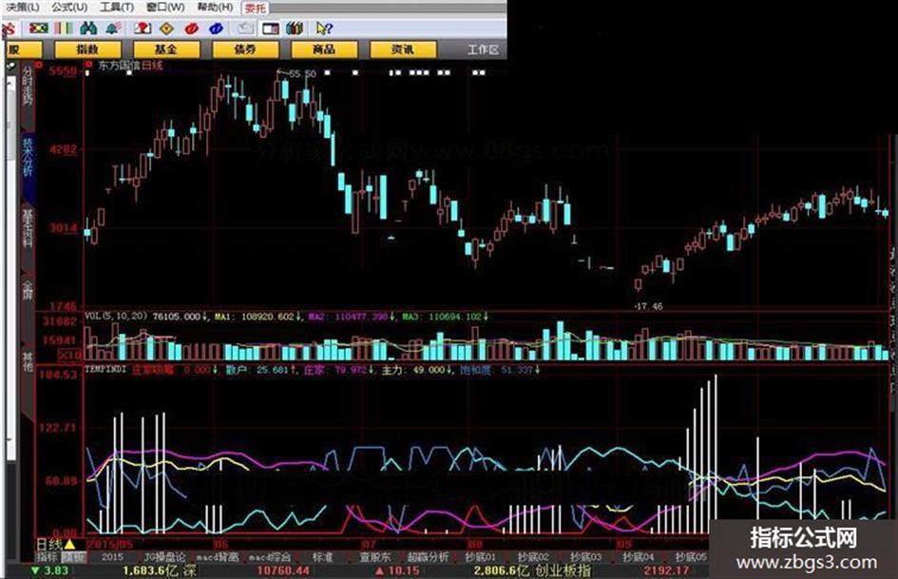Open the 工具(T) menu
Viewport: 898px width, 579px height.
pos(117,8)
